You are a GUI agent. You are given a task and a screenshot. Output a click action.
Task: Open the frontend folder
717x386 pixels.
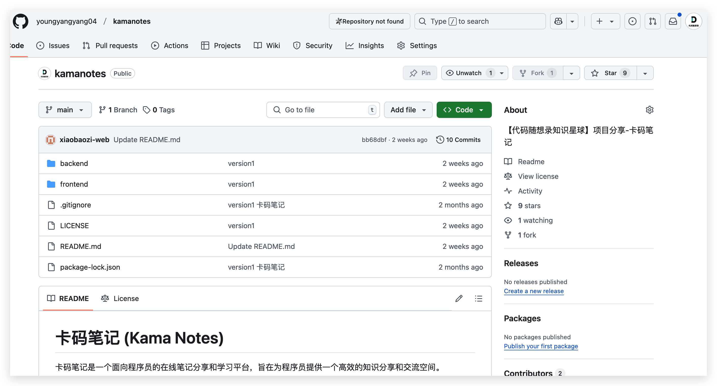tap(74, 184)
